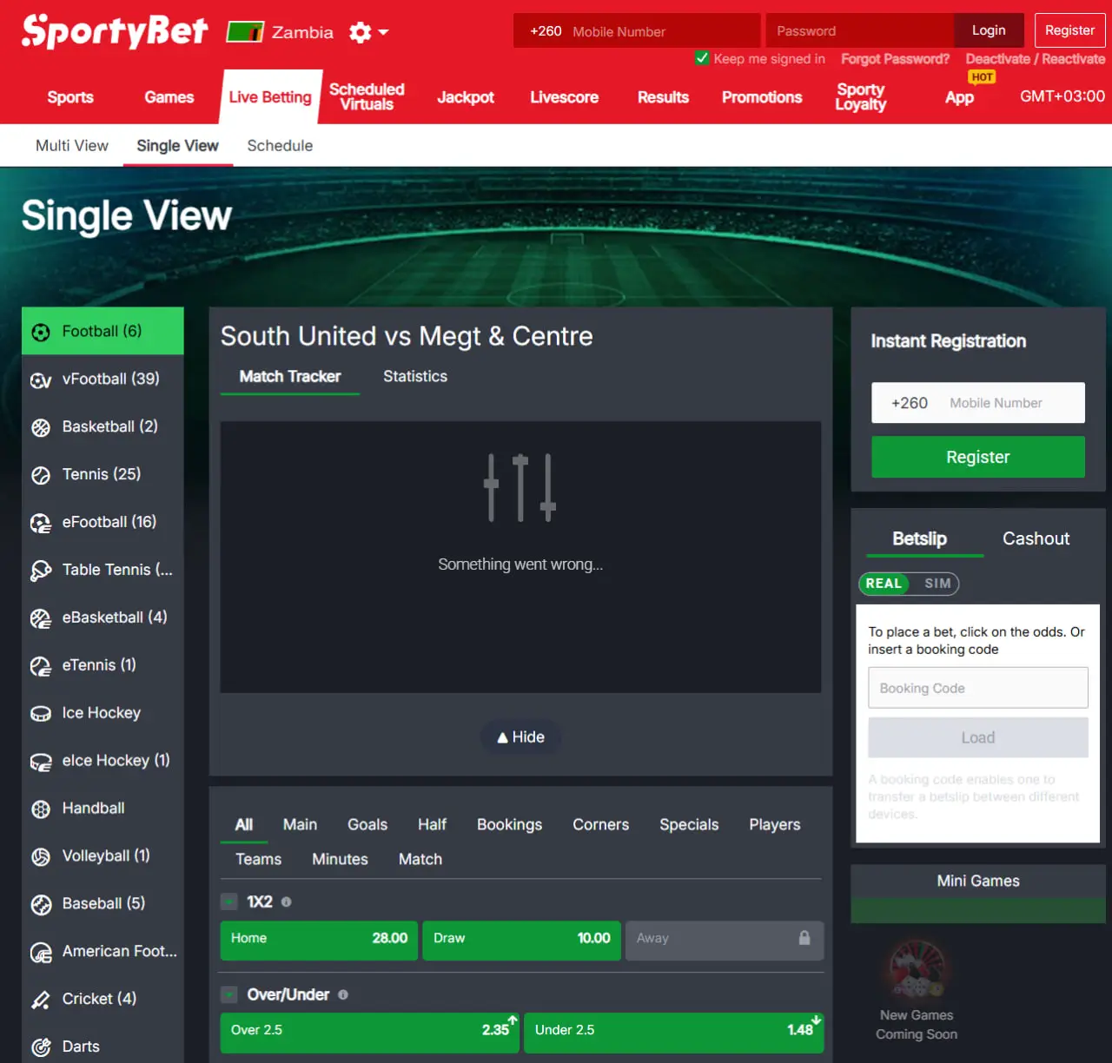
Task: Open the Cashout tab
Action: pyautogui.click(x=1036, y=538)
